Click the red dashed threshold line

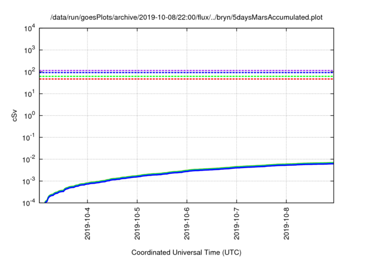(x=186, y=79)
